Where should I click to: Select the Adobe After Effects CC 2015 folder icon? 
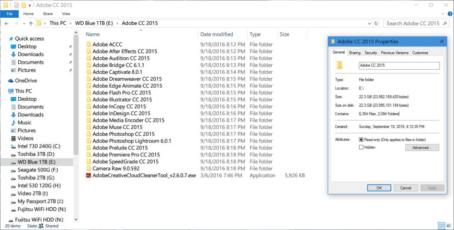click(x=89, y=51)
